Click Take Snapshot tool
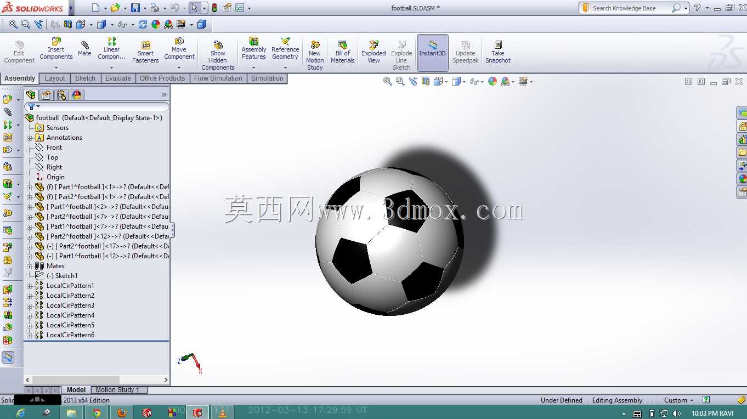 (498, 52)
